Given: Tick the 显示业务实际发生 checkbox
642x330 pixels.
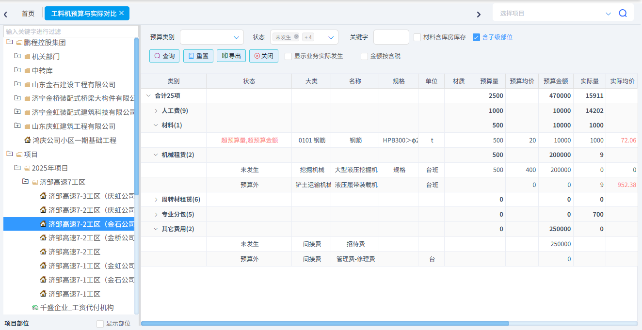Looking at the screenshot, I should (x=289, y=56).
